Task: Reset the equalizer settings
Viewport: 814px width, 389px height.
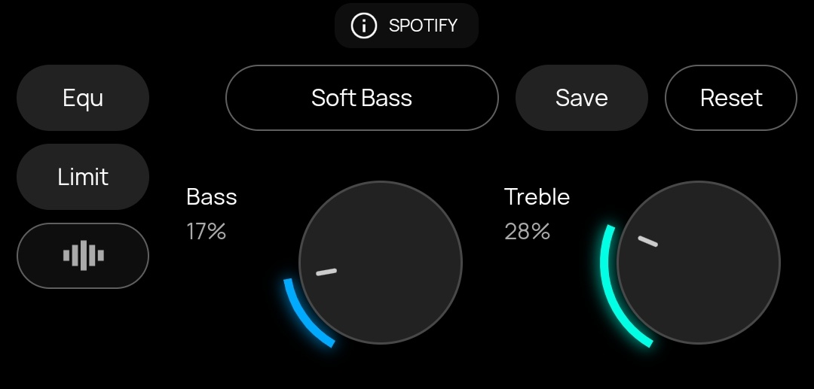Action: point(730,98)
